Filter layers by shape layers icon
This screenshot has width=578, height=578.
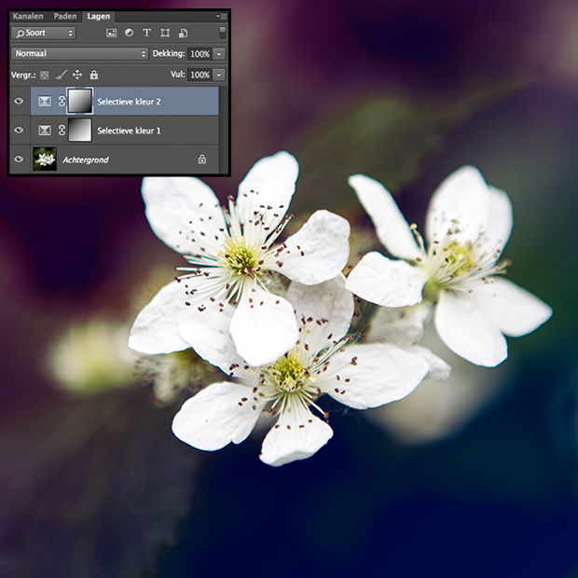point(165,33)
